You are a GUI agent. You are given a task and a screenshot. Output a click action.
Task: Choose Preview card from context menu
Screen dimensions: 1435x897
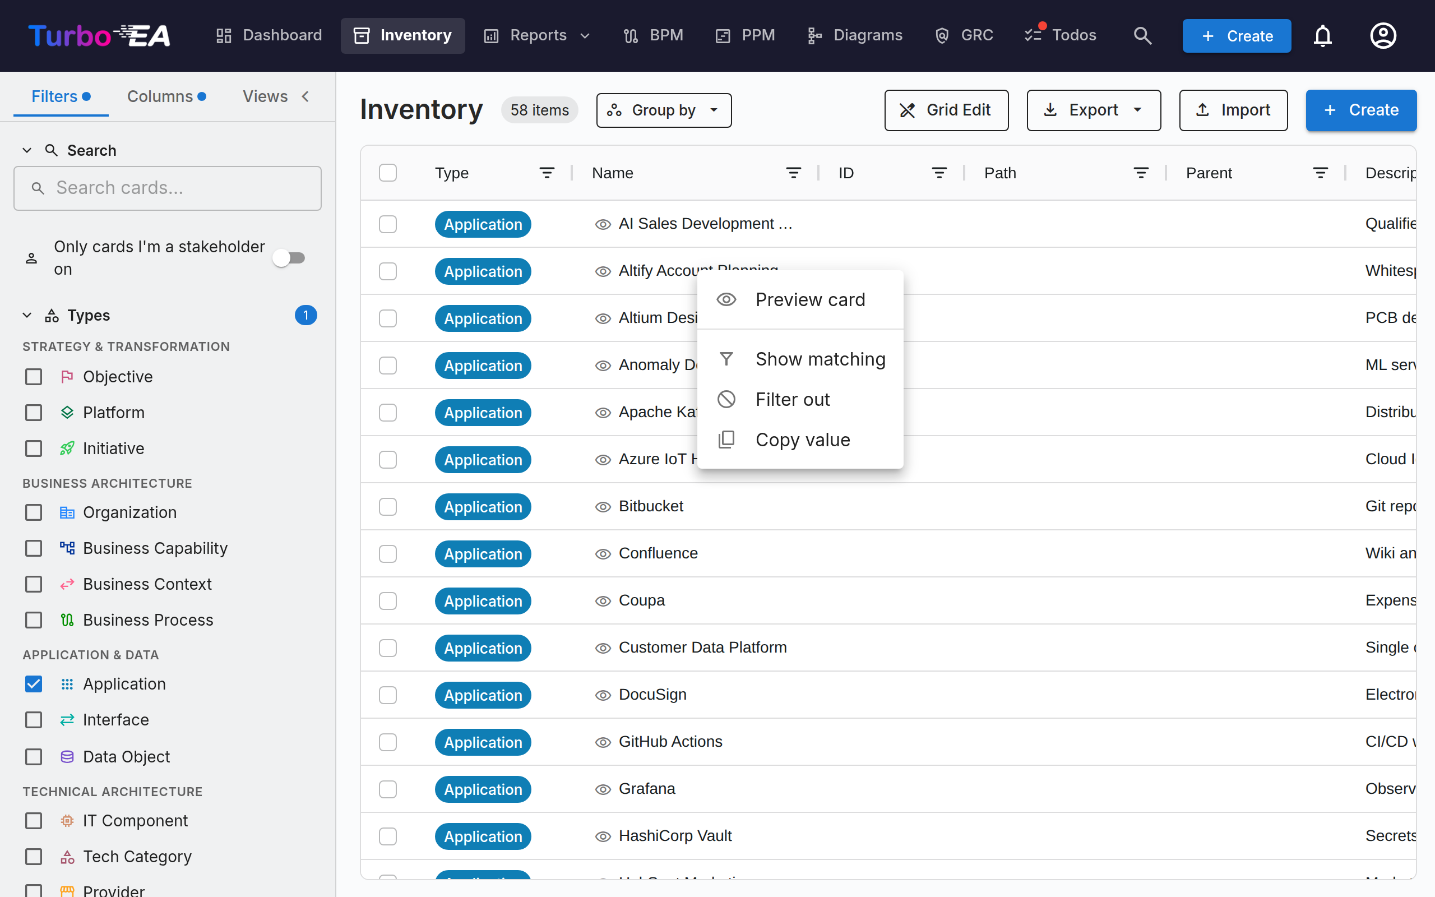click(x=800, y=299)
